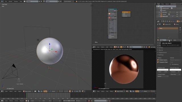
Task: Open the File menu
Action: point(6,1)
